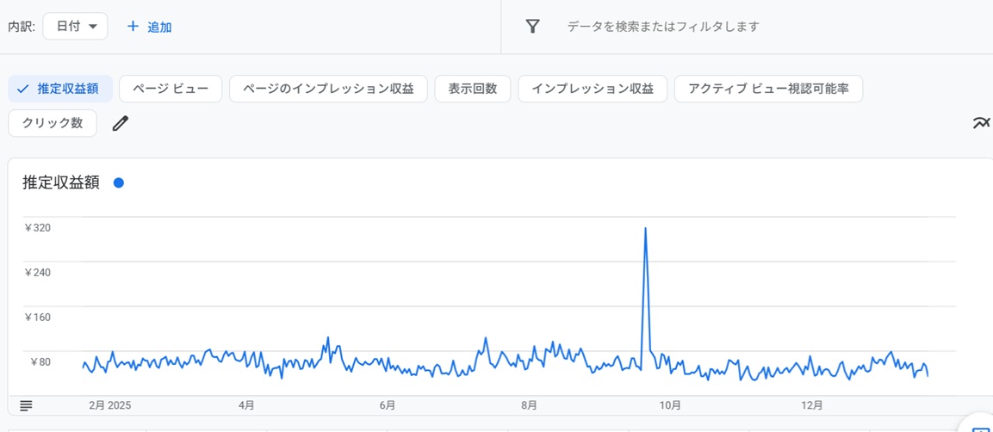Screen dimensions: 993x432
Task: Click the checkmark on 推定収益額 chip
Action: coord(23,89)
